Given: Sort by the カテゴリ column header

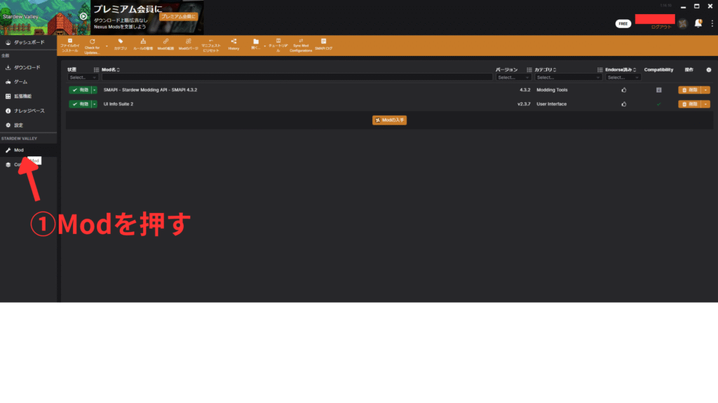Looking at the screenshot, I should (544, 70).
